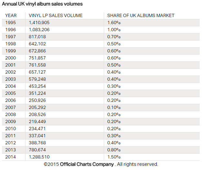Click the 1.50% market share value
The width and height of the screenshot is (202, 170).
(114, 157)
